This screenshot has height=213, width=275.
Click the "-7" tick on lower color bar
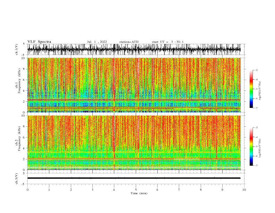point(256,166)
